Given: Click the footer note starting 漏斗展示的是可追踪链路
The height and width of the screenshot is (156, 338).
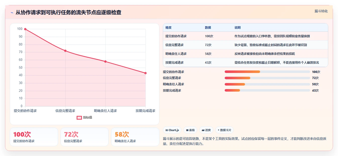Looking at the screenshot, I should (245, 141).
